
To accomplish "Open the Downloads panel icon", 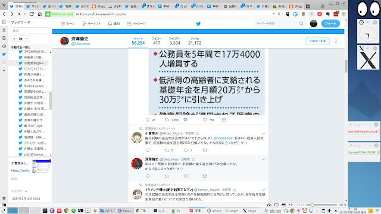I will [4, 30].
